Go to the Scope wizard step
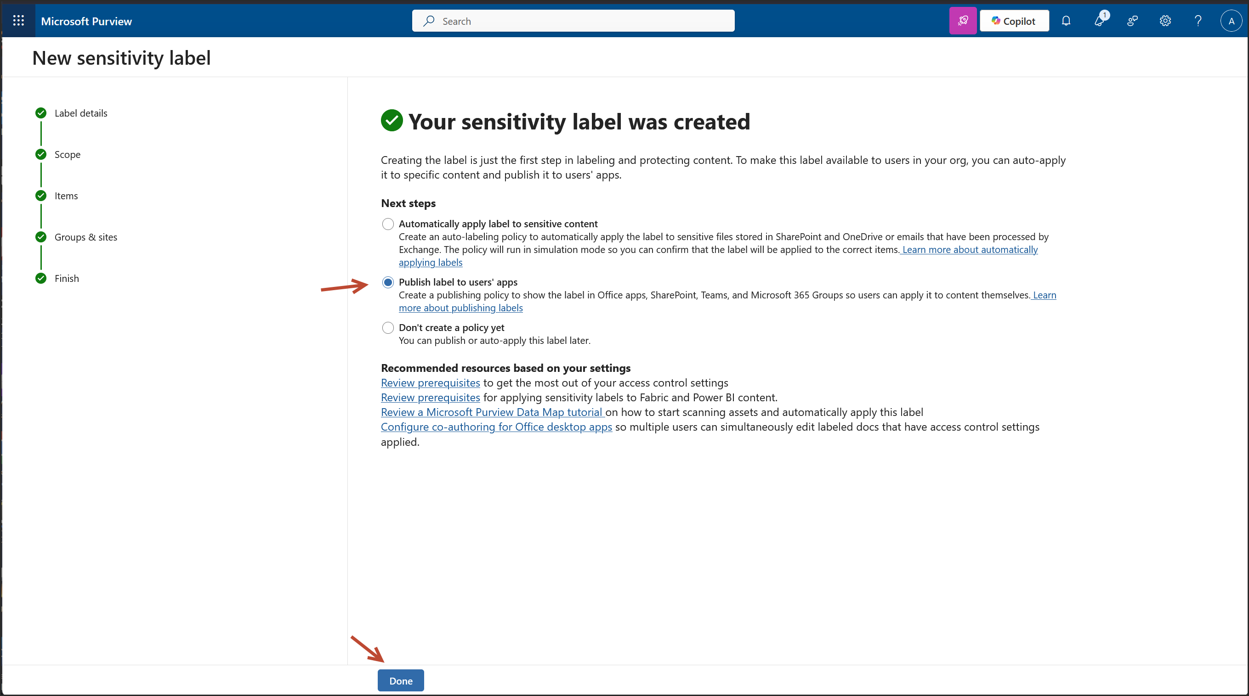 [x=68, y=155]
